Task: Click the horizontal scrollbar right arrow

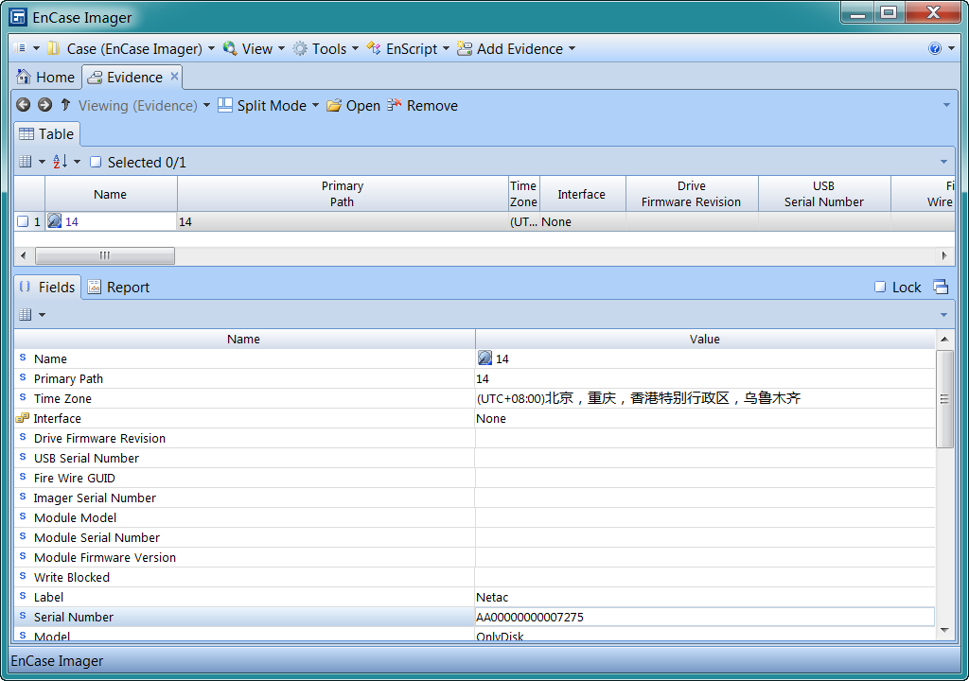Action: pyautogui.click(x=943, y=255)
